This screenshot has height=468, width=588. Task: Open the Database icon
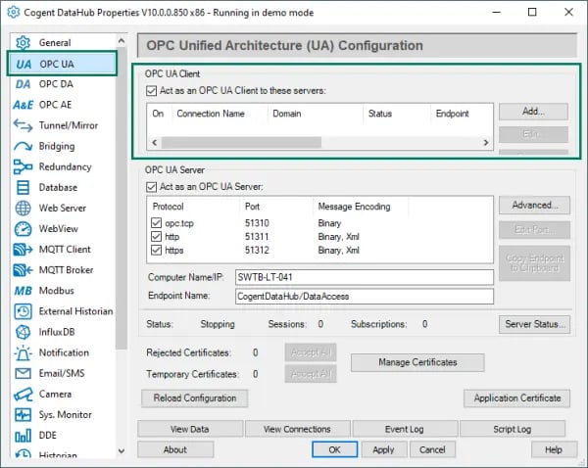click(23, 187)
